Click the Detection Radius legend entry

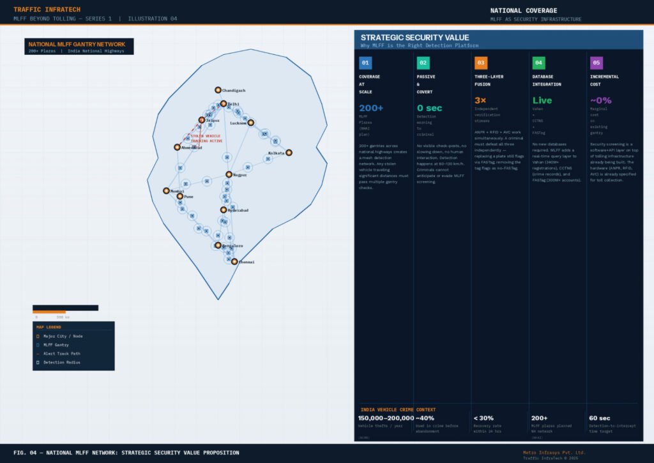pyautogui.click(x=61, y=363)
